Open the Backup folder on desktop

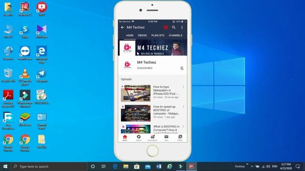41,142
